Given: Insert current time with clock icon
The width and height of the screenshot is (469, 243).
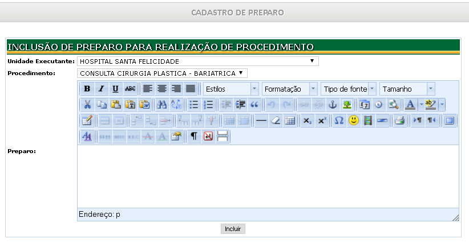Looking at the screenshot, I should point(379,105).
